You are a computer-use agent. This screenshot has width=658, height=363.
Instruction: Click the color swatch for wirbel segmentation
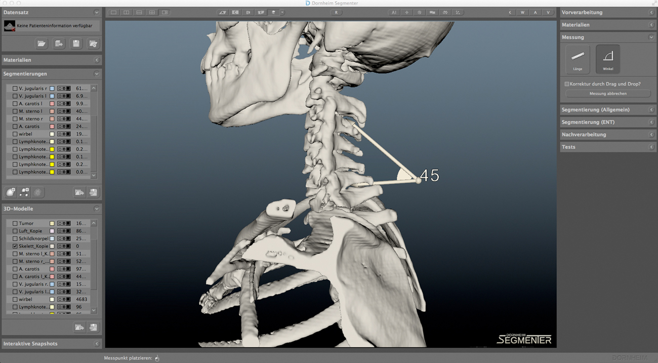tap(52, 134)
